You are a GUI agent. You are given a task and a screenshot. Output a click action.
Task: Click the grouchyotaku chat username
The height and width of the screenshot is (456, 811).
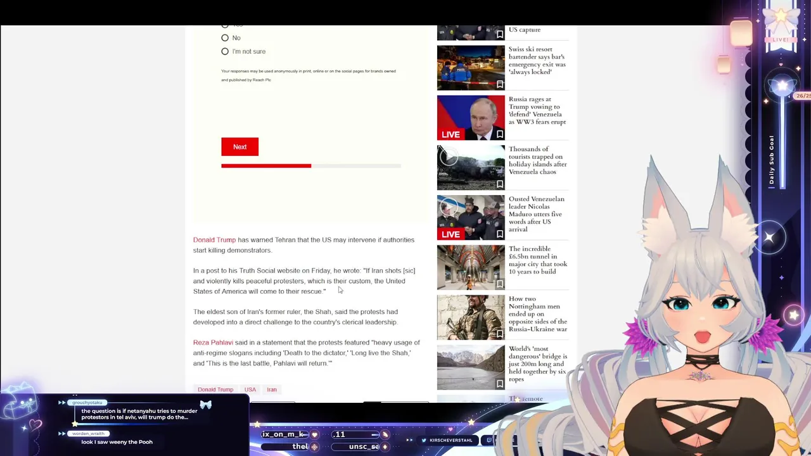click(x=87, y=403)
